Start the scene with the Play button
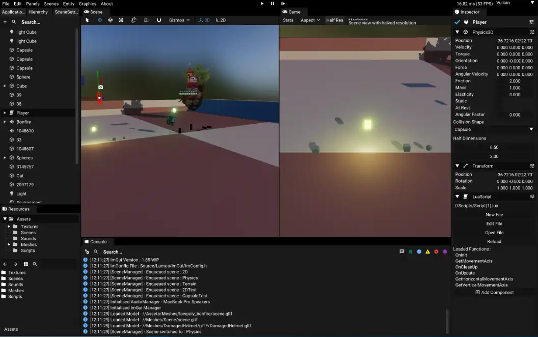The image size is (538, 337). [x=262, y=4]
